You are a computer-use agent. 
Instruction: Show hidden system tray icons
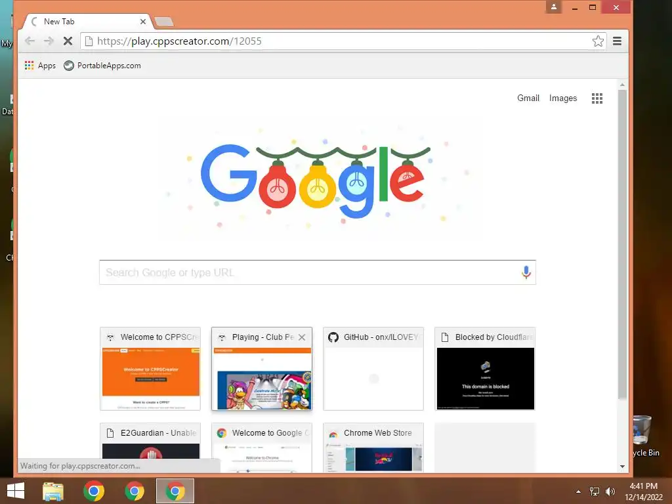pyautogui.click(x=578, y=492)
